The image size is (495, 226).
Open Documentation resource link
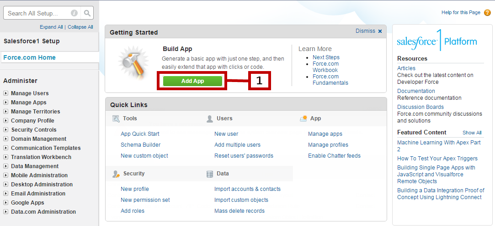(x=416, y=91)
